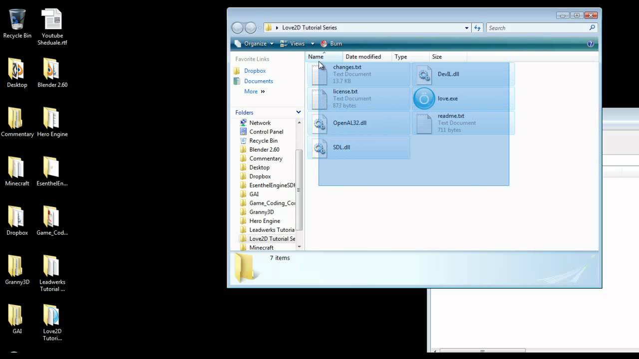Select the Leadwerks Tutorial desktop folder
The image size is (639, 359).
click(x=52, y=274)
